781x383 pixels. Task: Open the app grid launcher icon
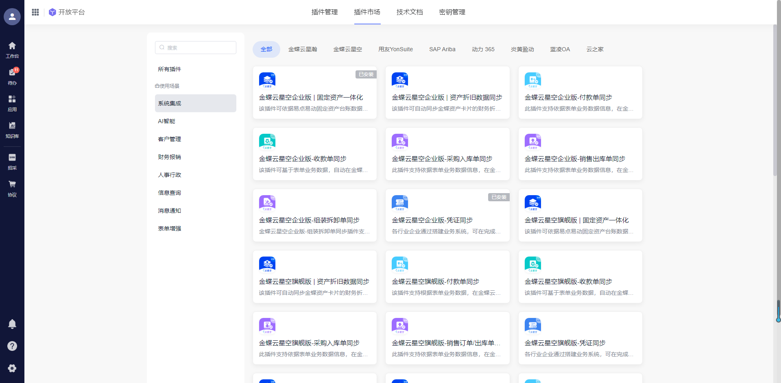pos(35,12)
